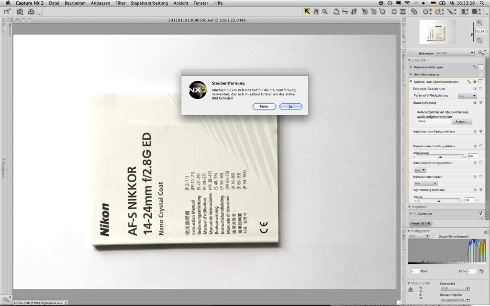Click the Vignettierung Stärke slider handle
The height and width of the screenshot is (306, 490).
click(439, 201)
